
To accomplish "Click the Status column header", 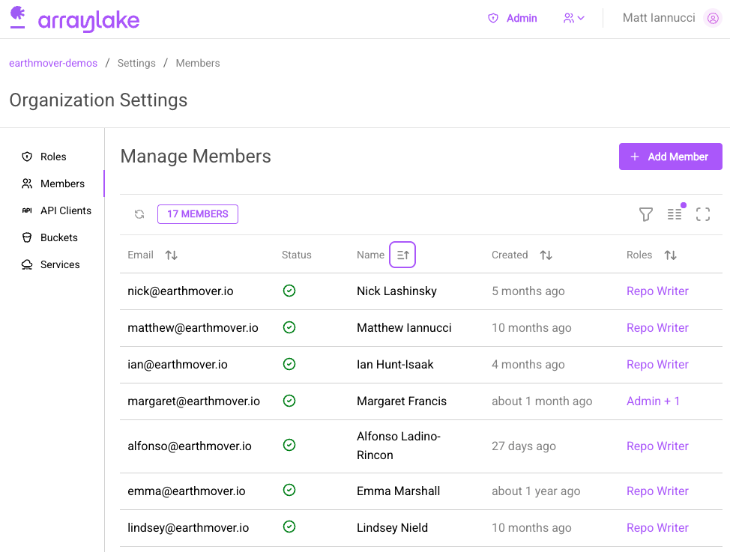I will click(297, 255).
